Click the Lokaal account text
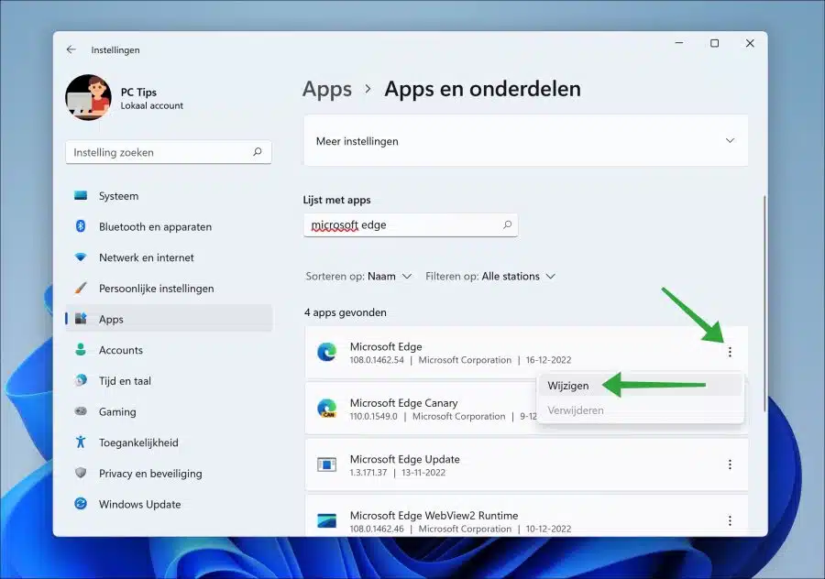The width and height of the screenshot is (825, 579). click(151, 105)
